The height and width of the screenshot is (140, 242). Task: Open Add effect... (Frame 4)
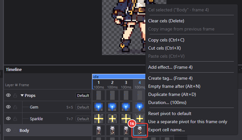point(170,67)
